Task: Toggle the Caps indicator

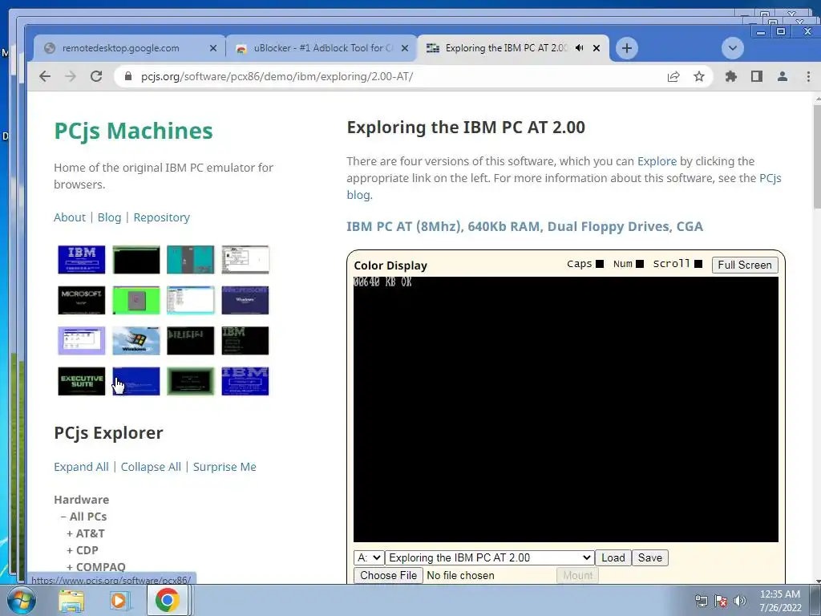Action: 600,264
